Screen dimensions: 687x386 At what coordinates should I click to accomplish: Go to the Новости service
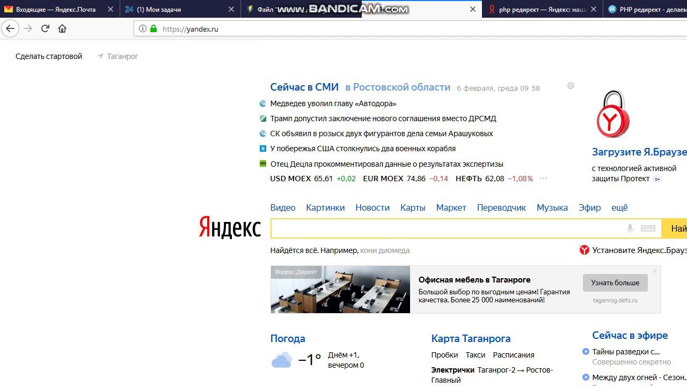tap(372, 207)
